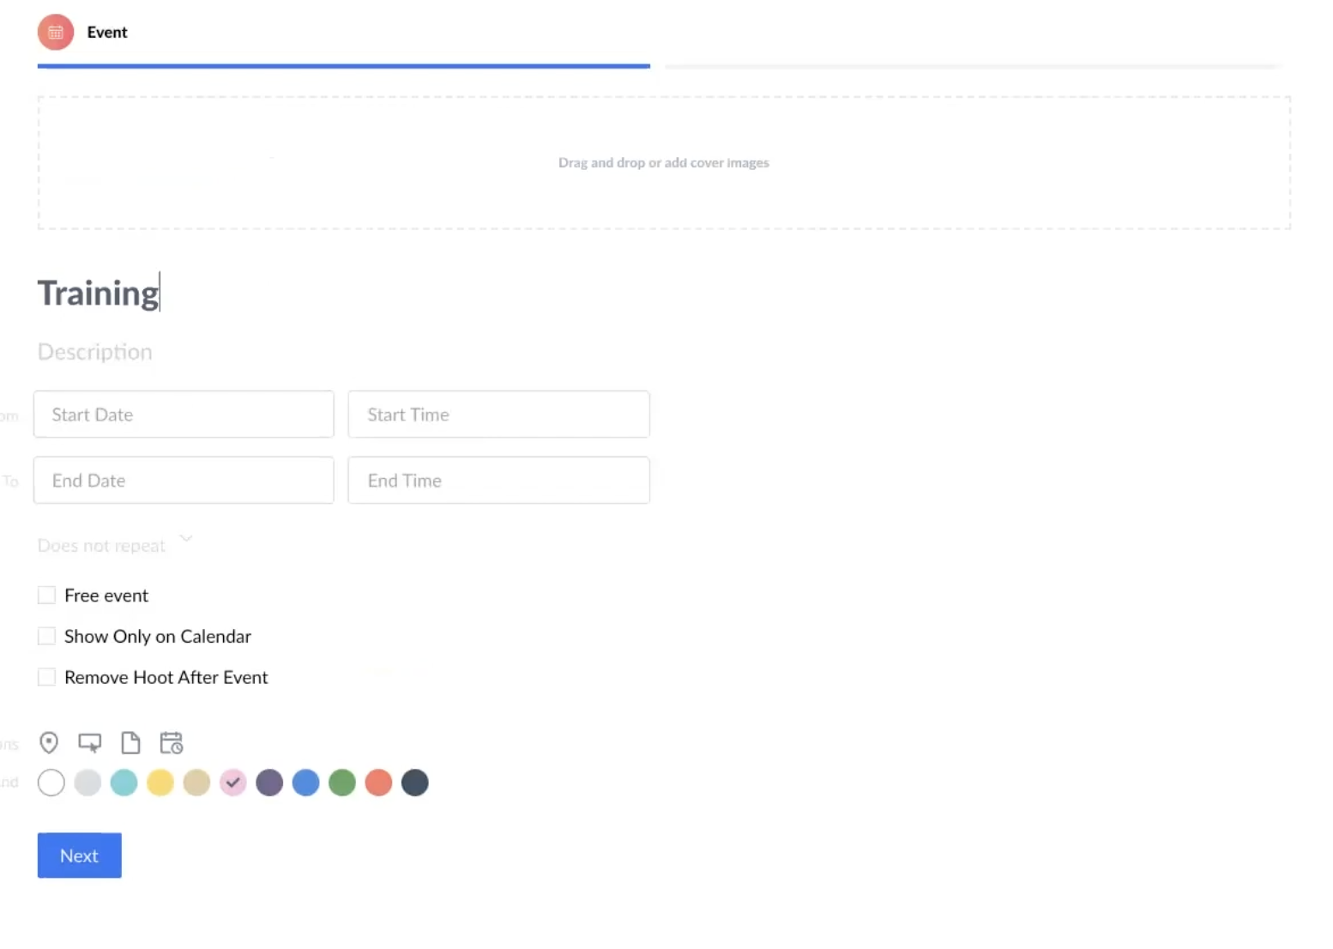
Task: Select the green background color swatch
Action: click(x=342, y=783)
